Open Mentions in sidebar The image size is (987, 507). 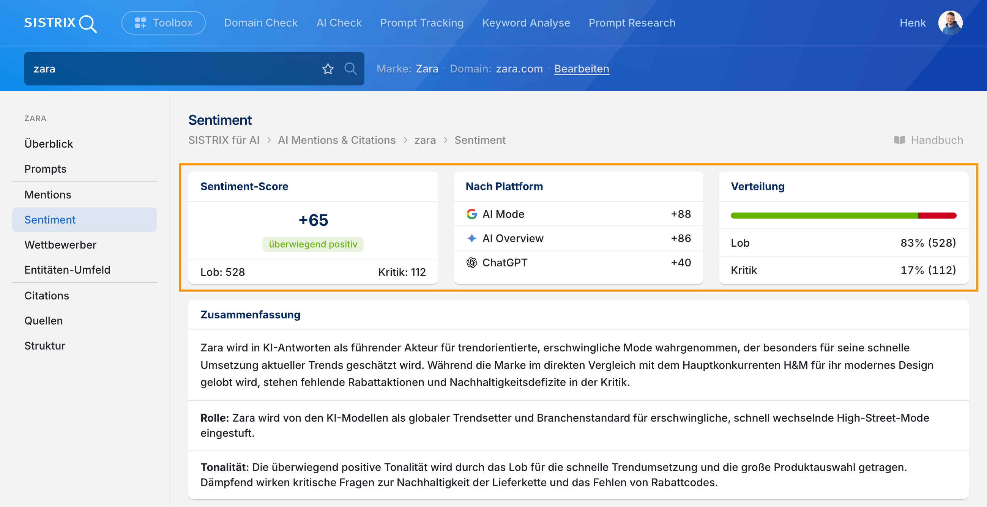tap(85, 195)
